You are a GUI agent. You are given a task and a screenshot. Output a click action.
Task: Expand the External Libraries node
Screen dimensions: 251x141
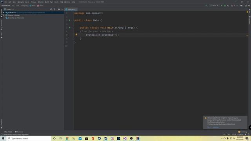coord(4,15)
